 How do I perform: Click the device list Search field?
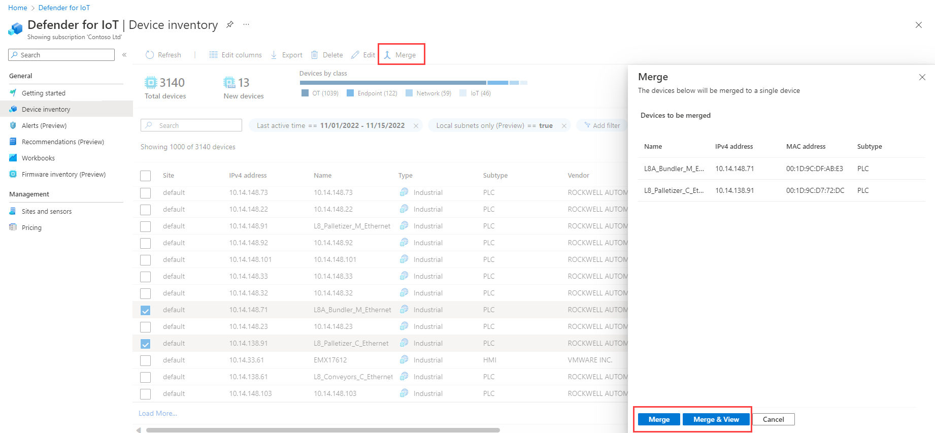tap(191, 125)
